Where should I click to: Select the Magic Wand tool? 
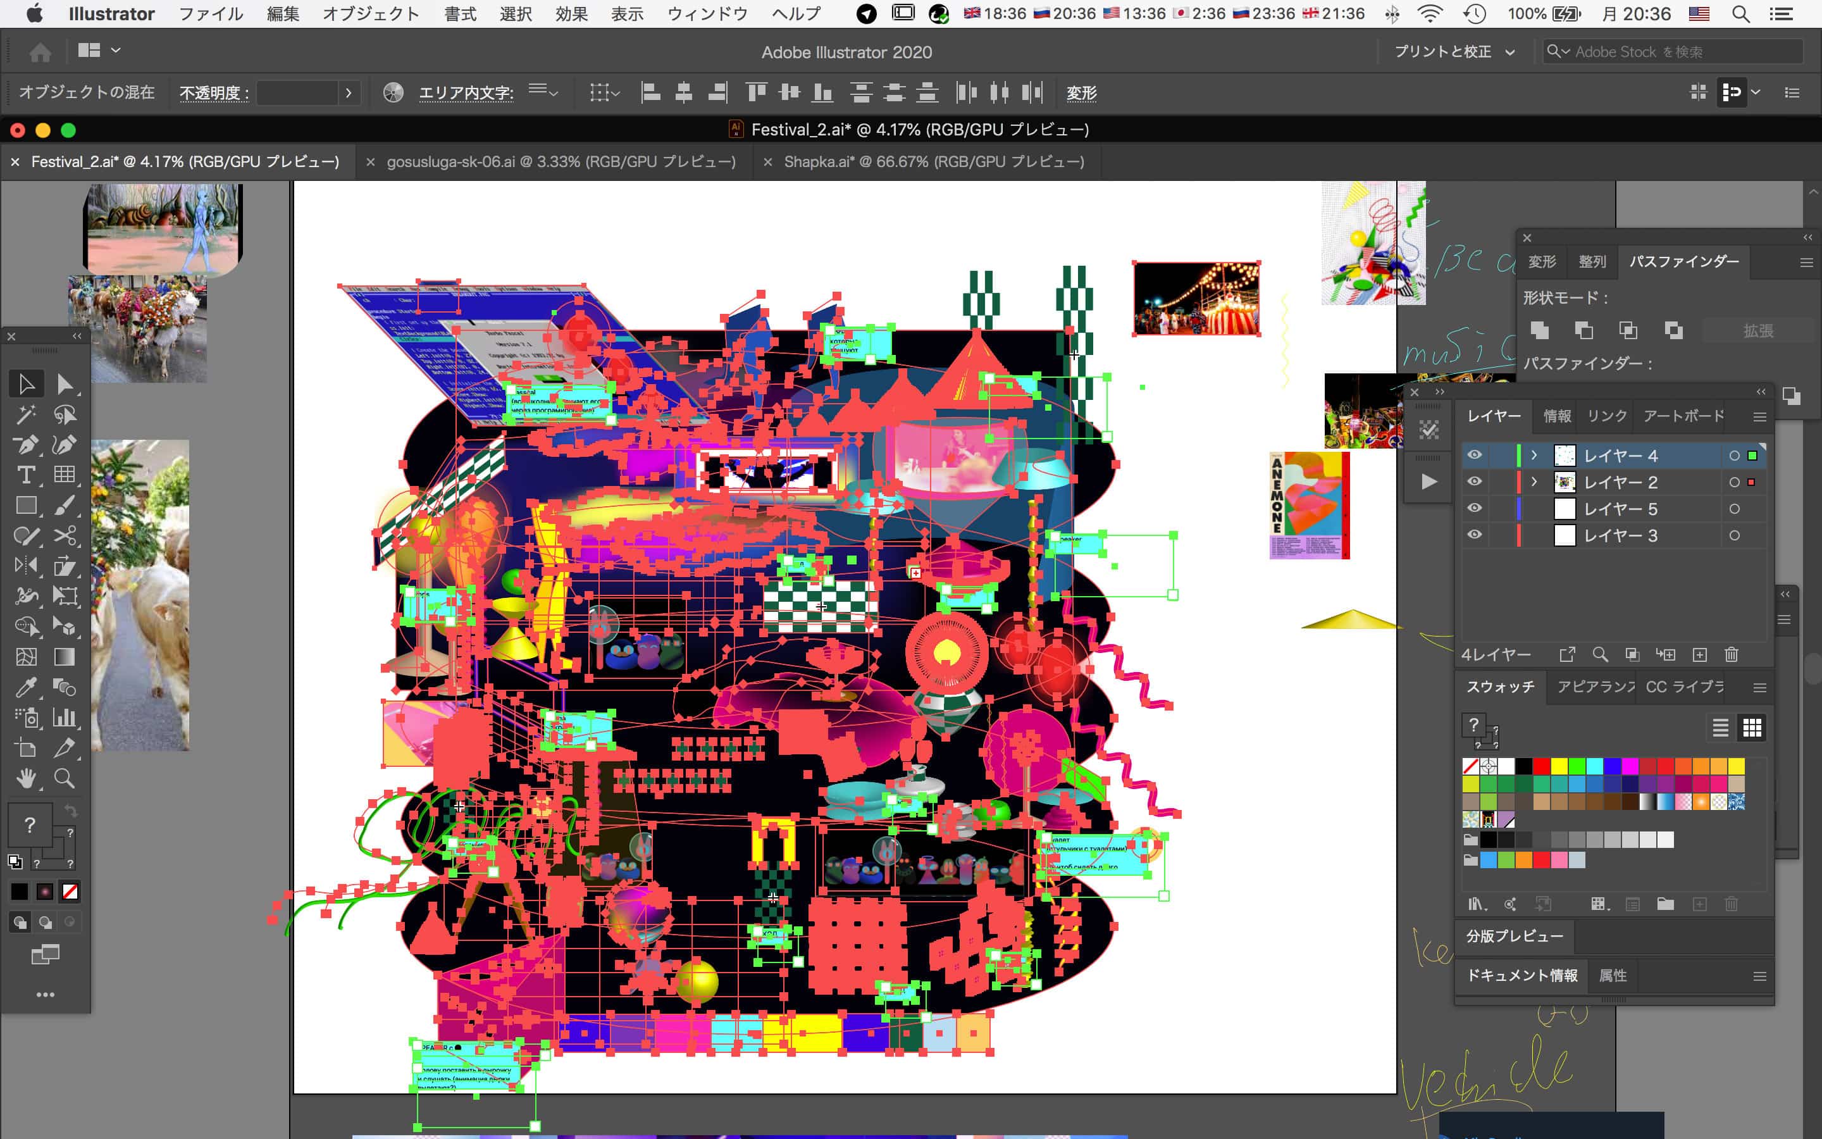(x=25, y=414)
